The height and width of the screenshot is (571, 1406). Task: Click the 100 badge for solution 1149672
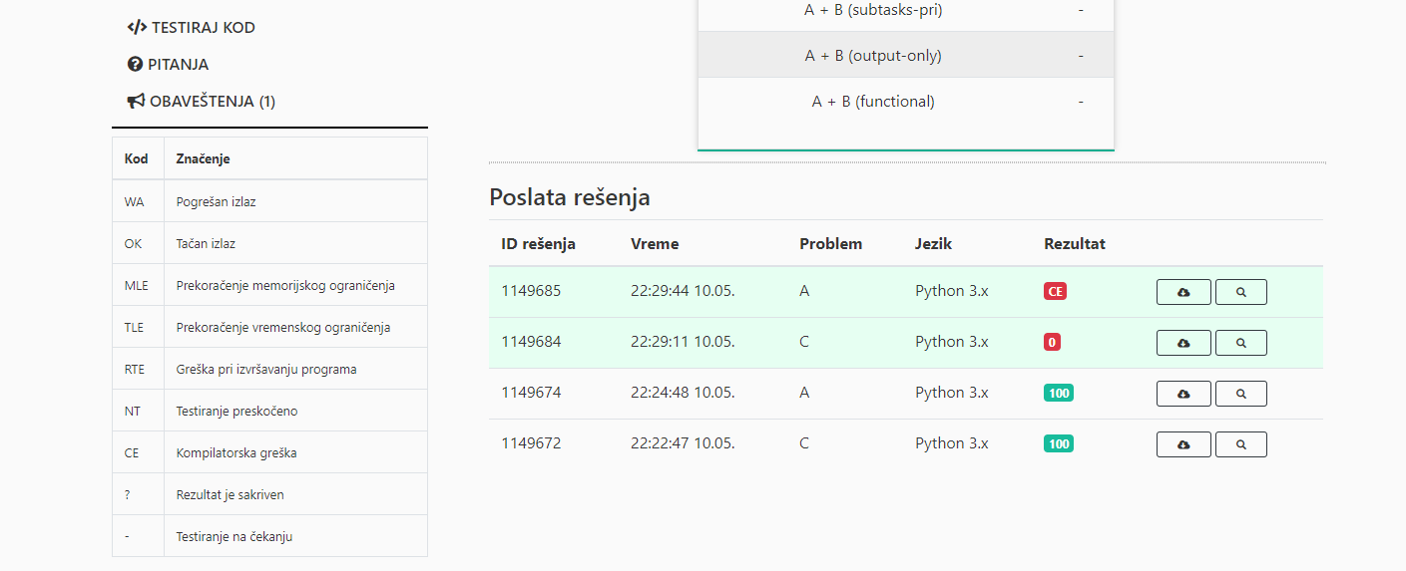pos(1059,443)
